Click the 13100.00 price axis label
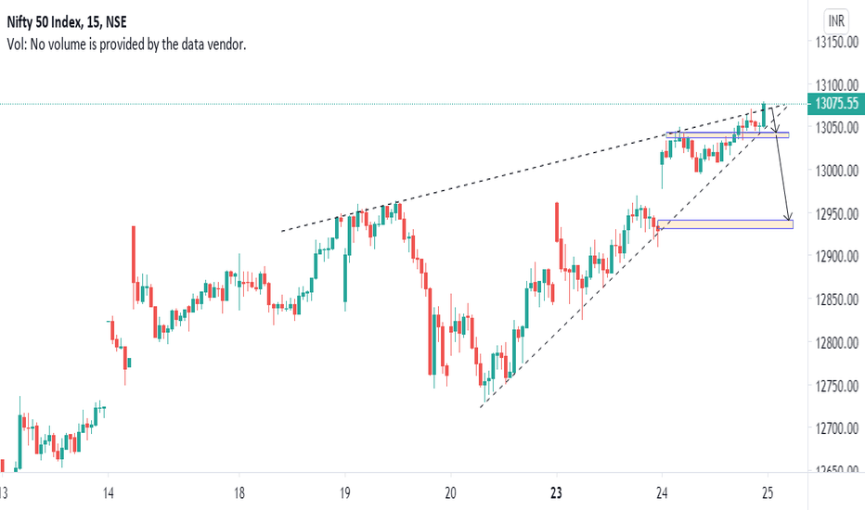865x510 pixels. pos(837,85)
